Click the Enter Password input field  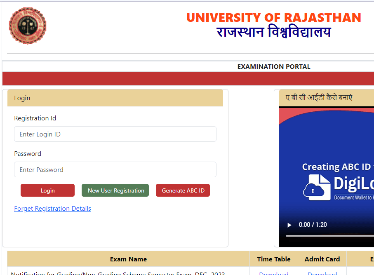pos(115,170)
